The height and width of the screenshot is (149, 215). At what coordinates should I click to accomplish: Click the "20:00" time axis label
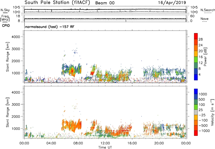159,143
